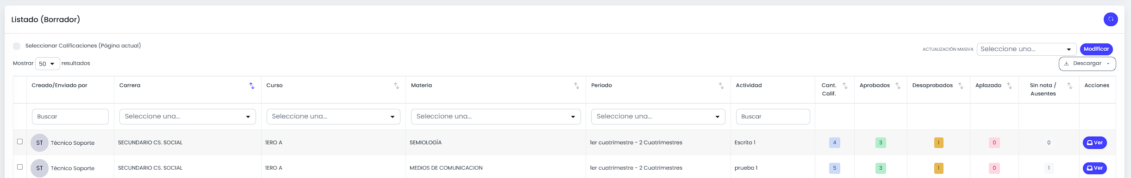Sort by Carrera column arrows
The image size is (1131, 178).
pos(252,86)
